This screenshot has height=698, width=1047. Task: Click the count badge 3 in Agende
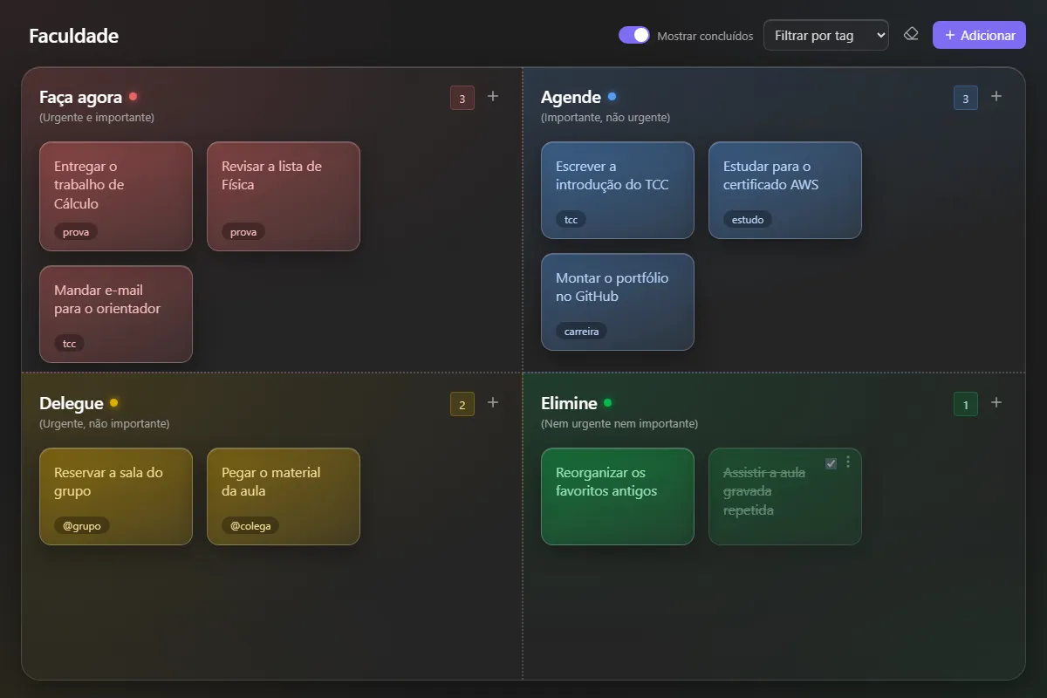(x=966, y=98)
